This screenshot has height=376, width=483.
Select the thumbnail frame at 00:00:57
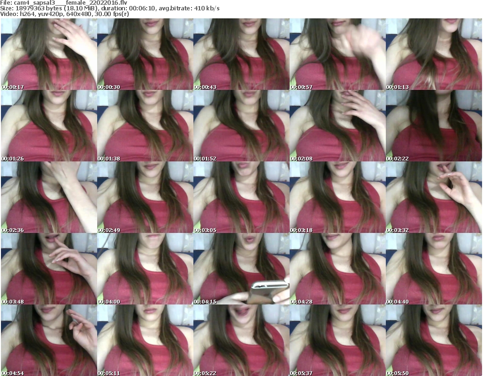pyautogui.click(x=338, y=54)
